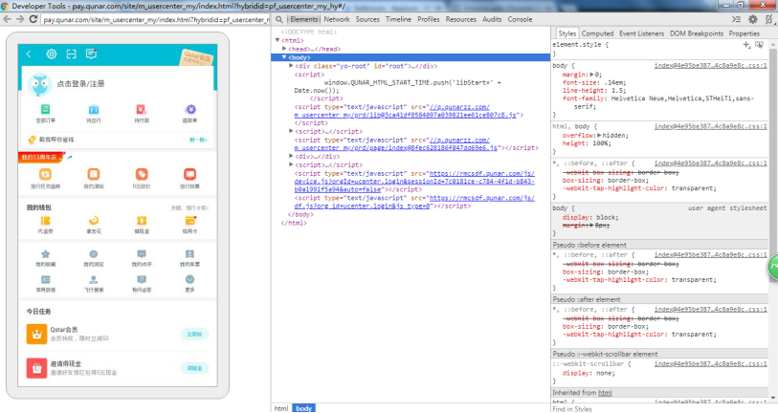
Task: Open the DOM Breakpoints tab
Action: (697, 33)
